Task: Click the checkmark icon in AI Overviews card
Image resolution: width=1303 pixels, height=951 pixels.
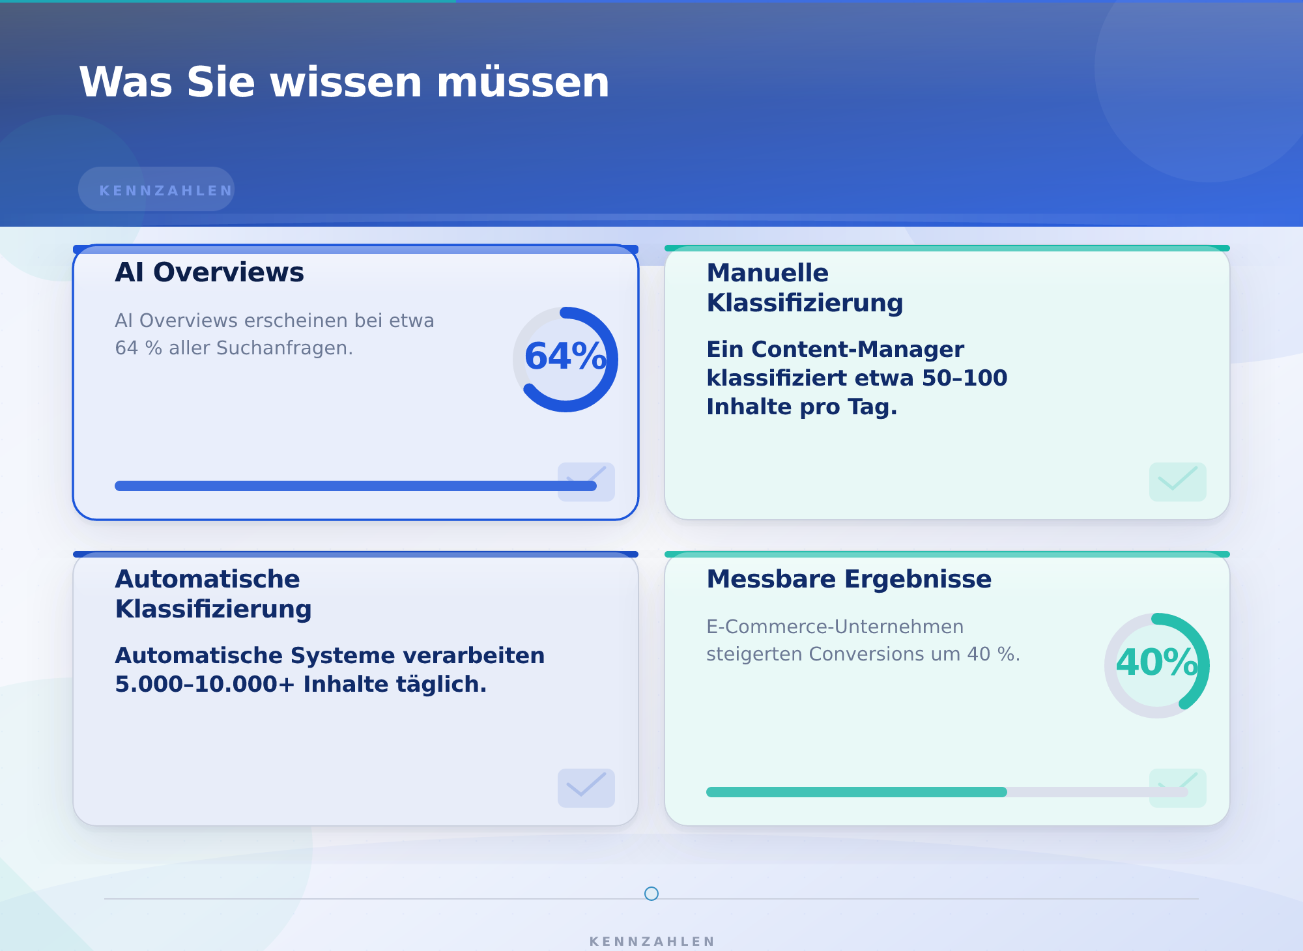Action: (x=586, y=482)
